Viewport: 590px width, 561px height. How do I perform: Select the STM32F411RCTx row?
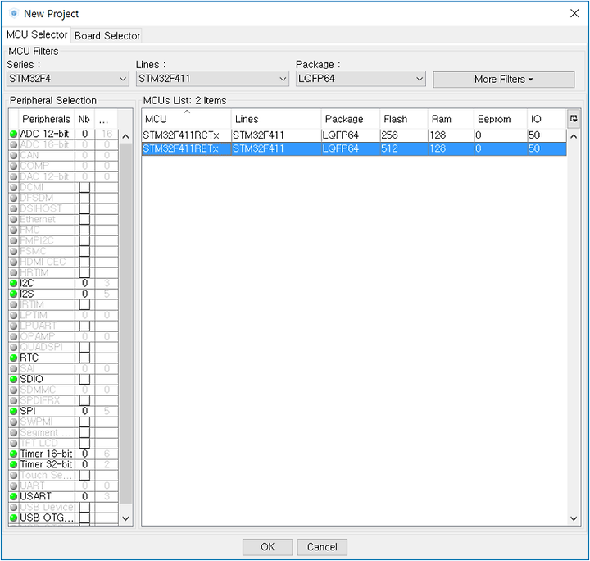tap(354, 135)
